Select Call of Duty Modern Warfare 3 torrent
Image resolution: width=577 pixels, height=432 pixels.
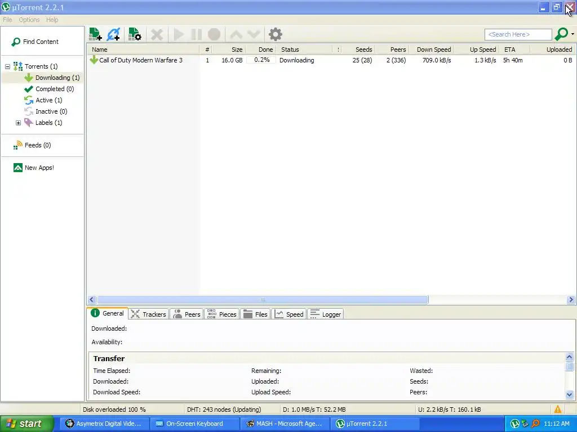(141, 60)
